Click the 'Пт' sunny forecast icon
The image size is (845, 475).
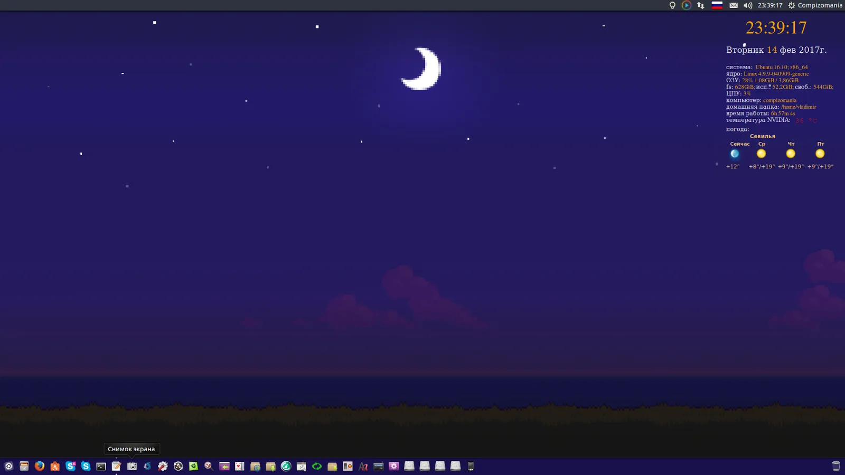point(820,154)
